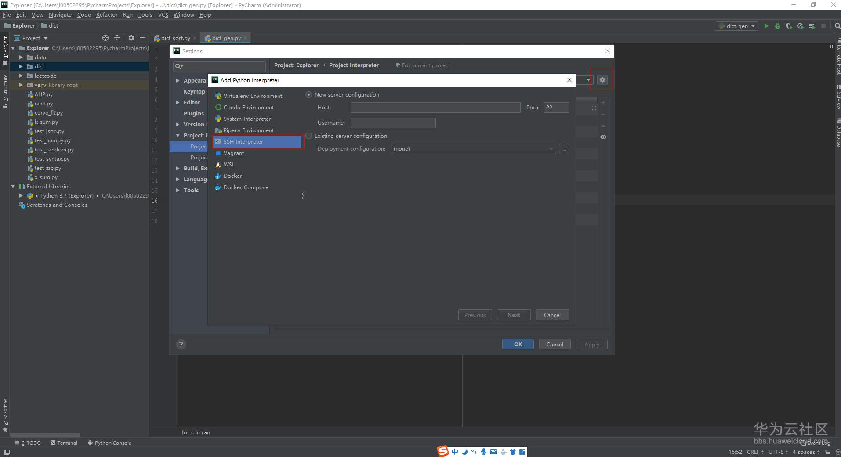Toggle the Structure side tool window
Viewport: 841px width, 457px height.
tap(5, 91)
